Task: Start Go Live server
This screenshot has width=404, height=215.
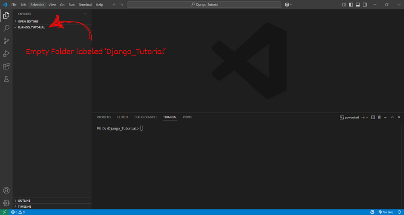Action: 385,212
